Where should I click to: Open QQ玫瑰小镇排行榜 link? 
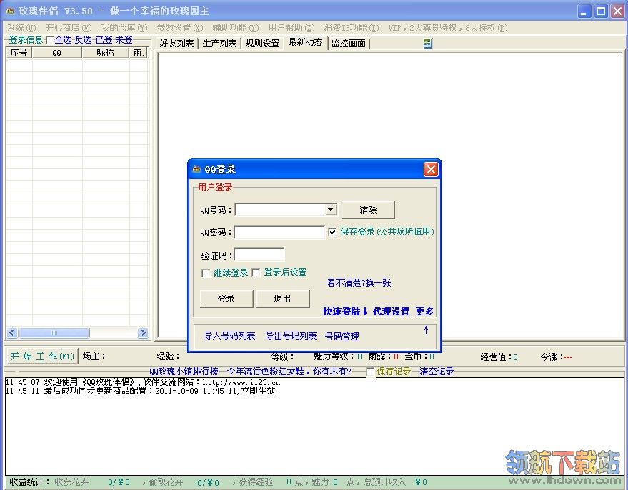click(184, 372)
